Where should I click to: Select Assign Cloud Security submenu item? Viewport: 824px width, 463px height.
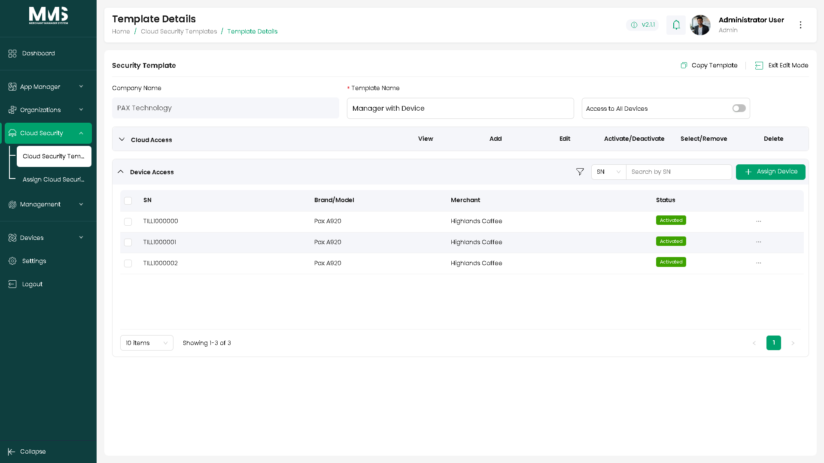[54, 179]
